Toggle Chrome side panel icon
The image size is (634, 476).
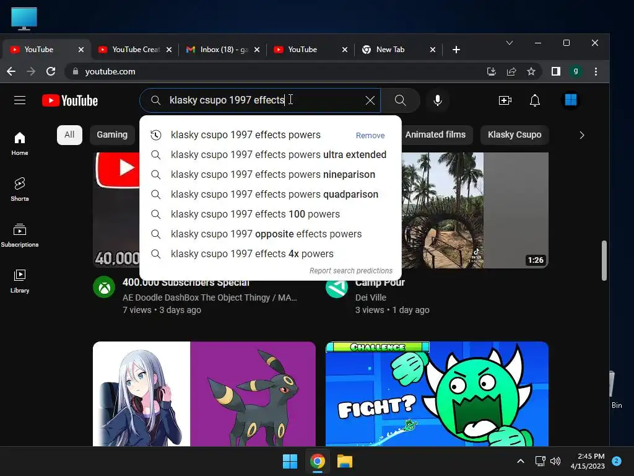click(x=555, y=72)
